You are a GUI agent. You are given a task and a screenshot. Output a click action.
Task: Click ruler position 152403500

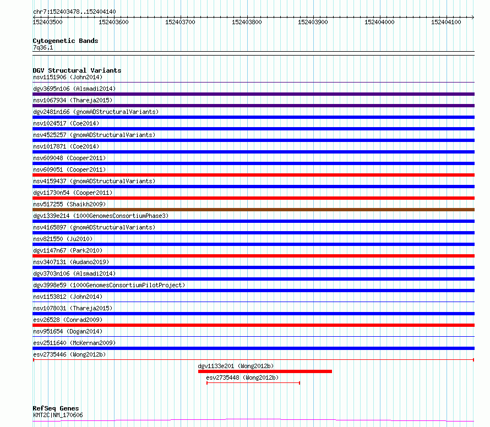click(47, 22)
